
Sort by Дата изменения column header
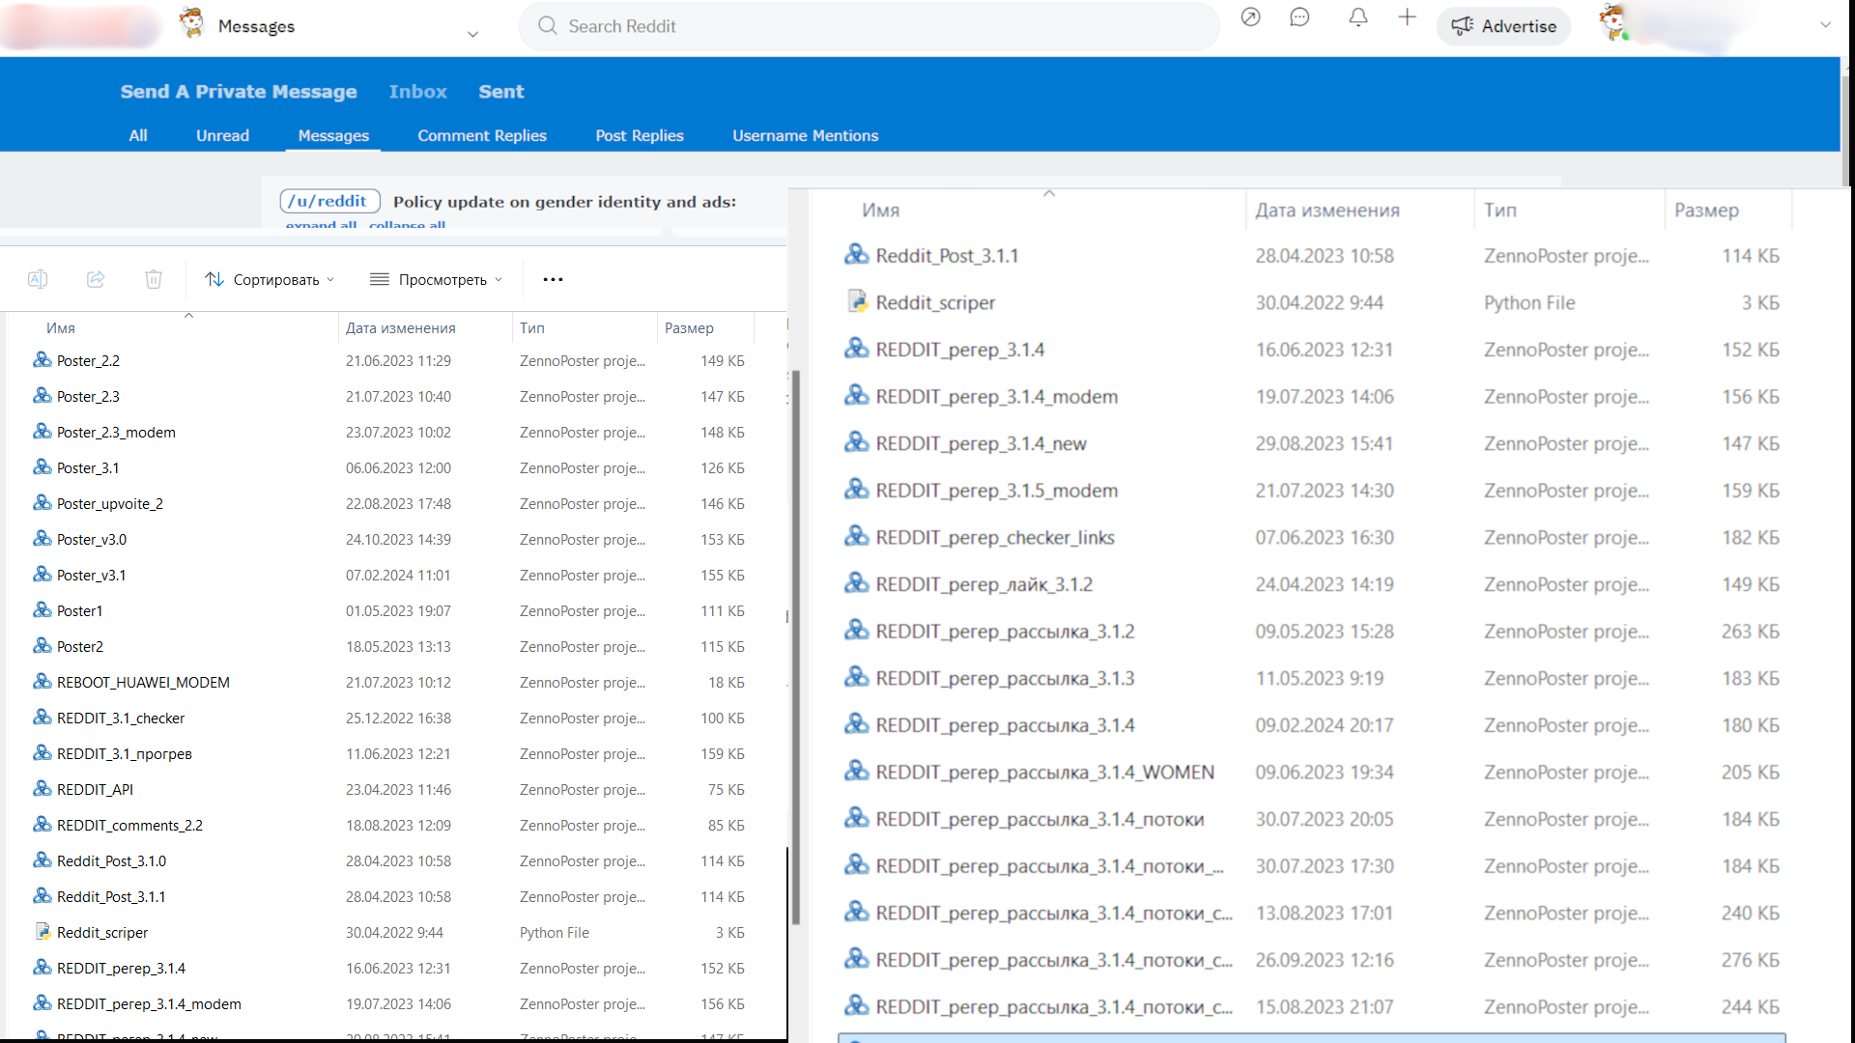(x=400, y=328)
